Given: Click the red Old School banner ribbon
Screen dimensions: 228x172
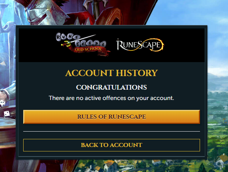Looking at the screenshot, I should pyautogui.click(x=90, y=51).
